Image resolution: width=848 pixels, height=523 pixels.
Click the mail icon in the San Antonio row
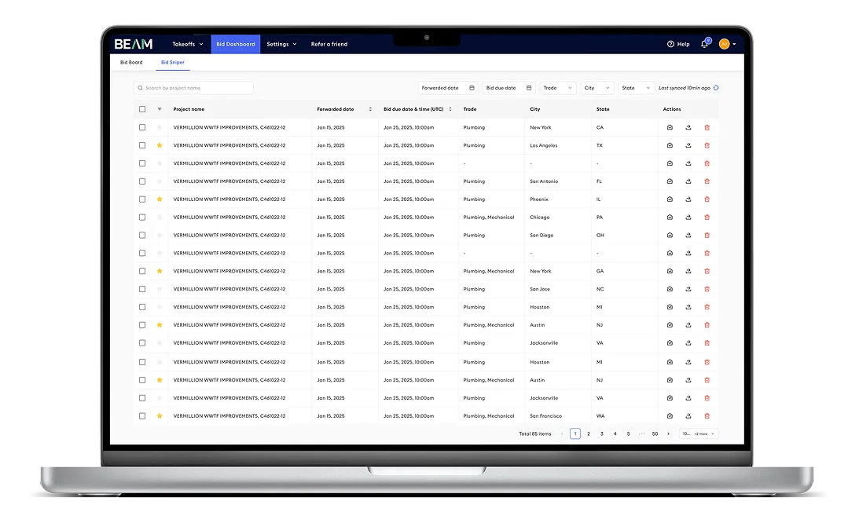(x=670, y=181)
